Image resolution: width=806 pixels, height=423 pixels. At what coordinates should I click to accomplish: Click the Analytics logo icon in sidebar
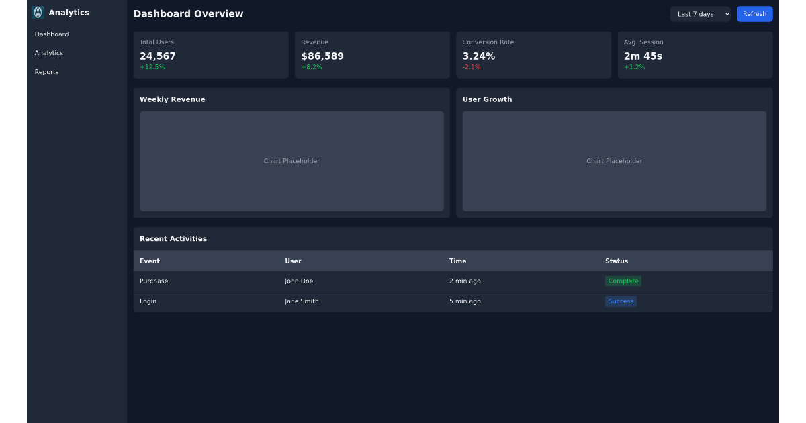[38, 12]
